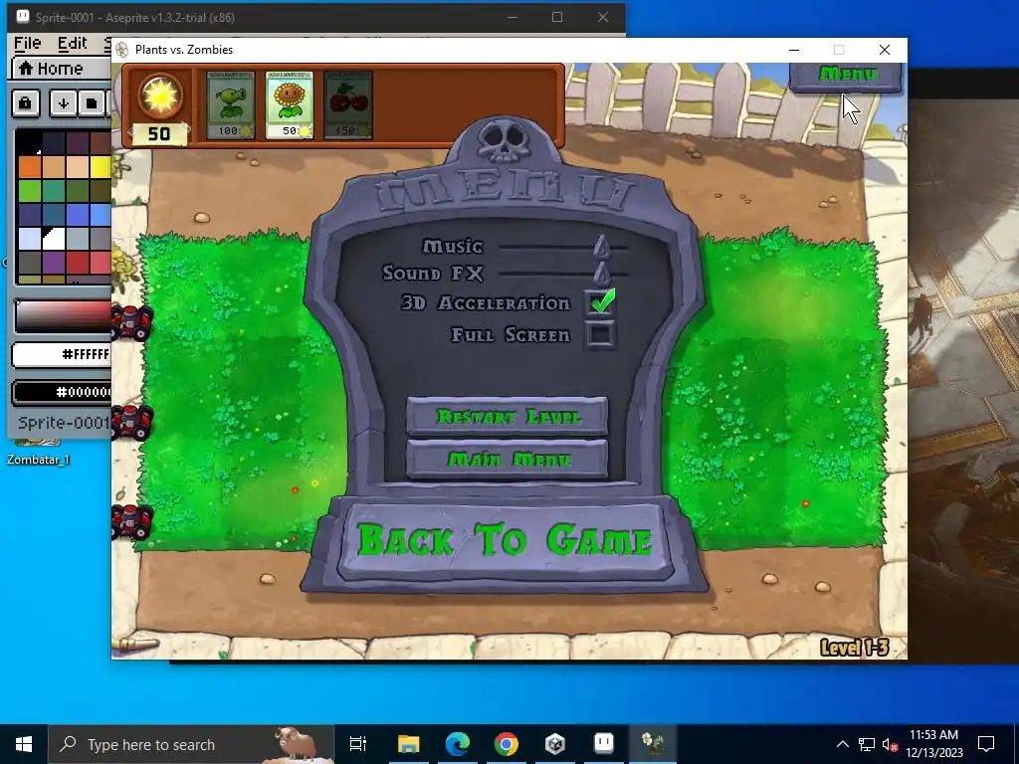The width and height of the screenshot is (1019, 764).
Task: Select the Peashooter seed packet
Action: point(231,104)
